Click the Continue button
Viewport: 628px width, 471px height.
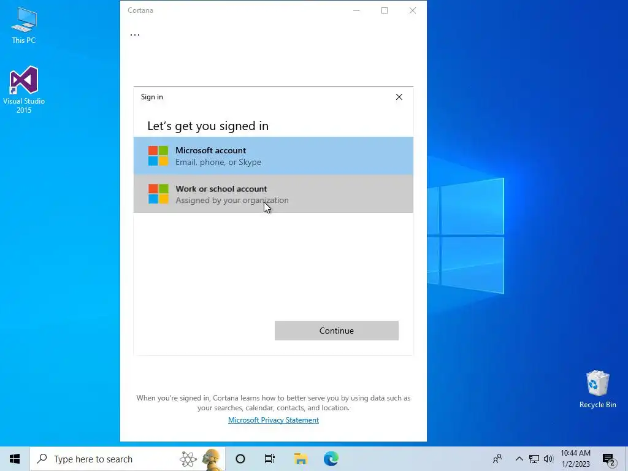coord(337,331)
